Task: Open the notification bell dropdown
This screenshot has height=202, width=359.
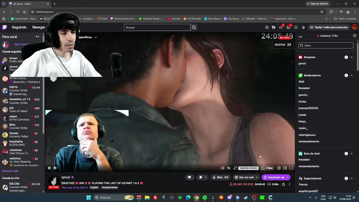Action: click(x=203, y=177)
